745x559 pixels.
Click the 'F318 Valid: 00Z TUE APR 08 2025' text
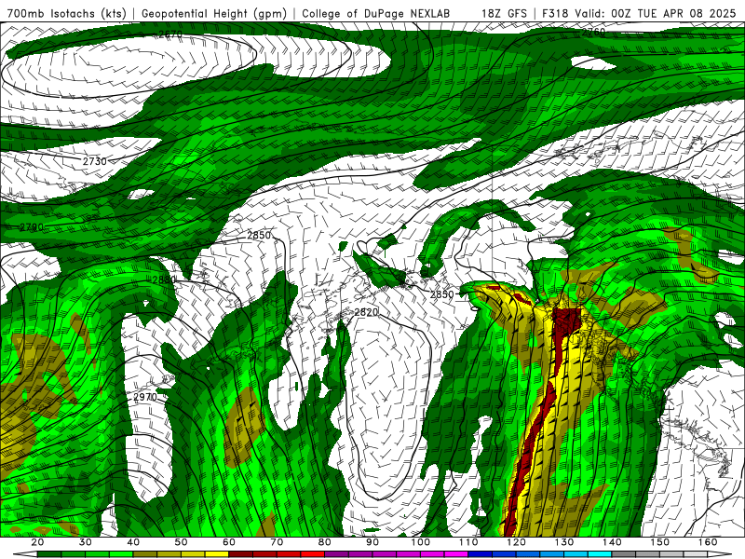pos(637,13)
